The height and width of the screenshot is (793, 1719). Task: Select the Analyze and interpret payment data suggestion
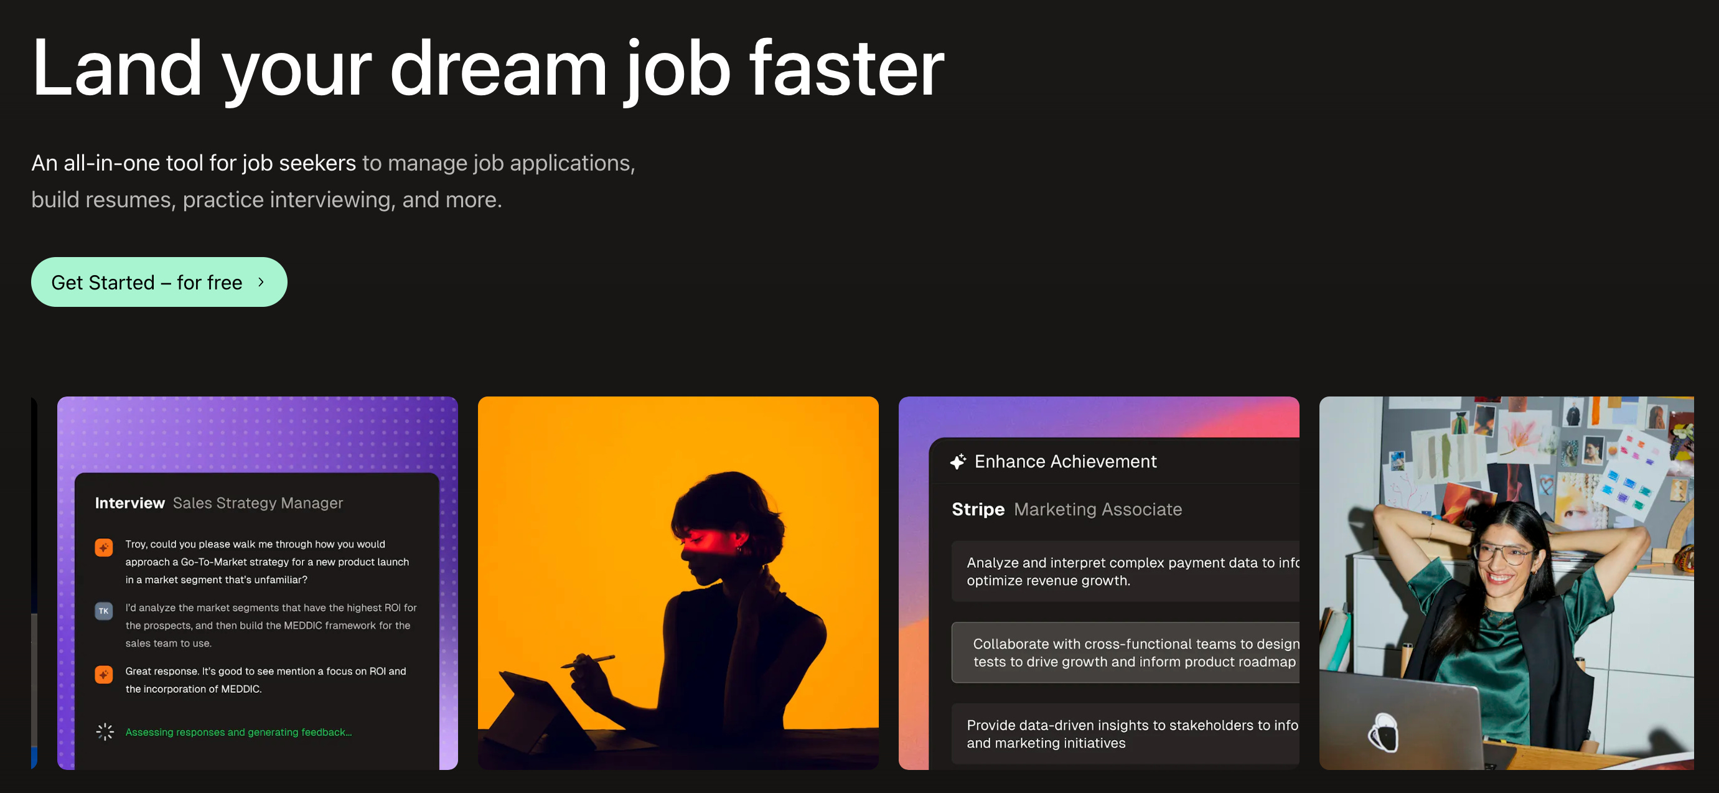coord(1125,571)
